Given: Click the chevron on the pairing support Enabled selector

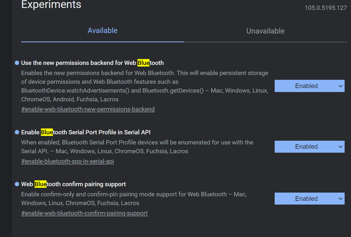Looking at the screenshot, I should 341,198.
